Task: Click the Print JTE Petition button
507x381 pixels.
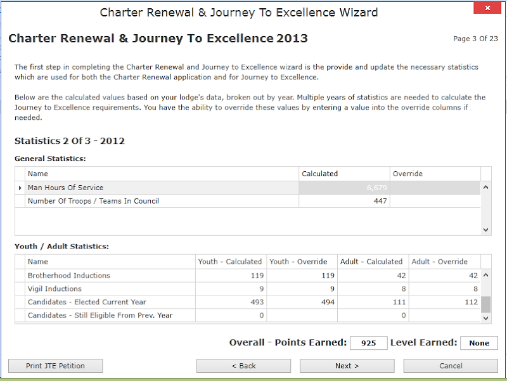Action: 55,366
